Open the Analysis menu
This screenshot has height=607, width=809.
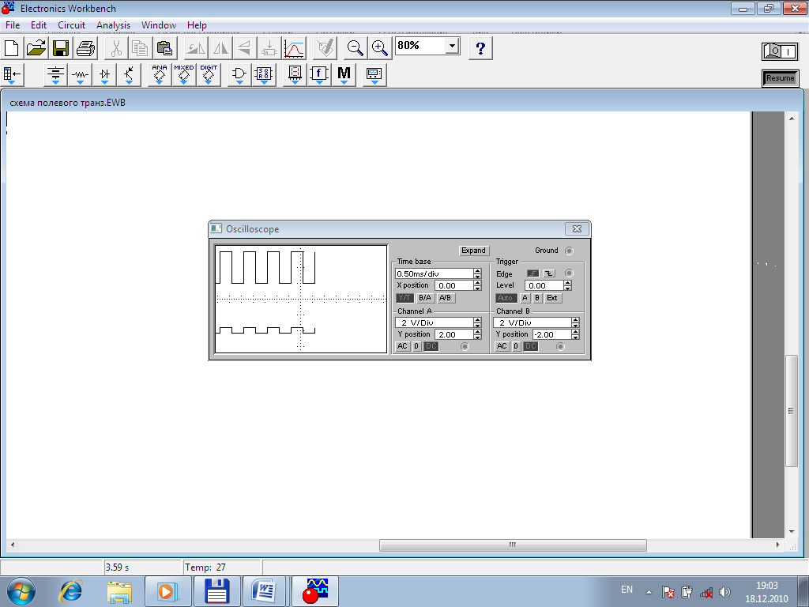(x=114, y=25)
